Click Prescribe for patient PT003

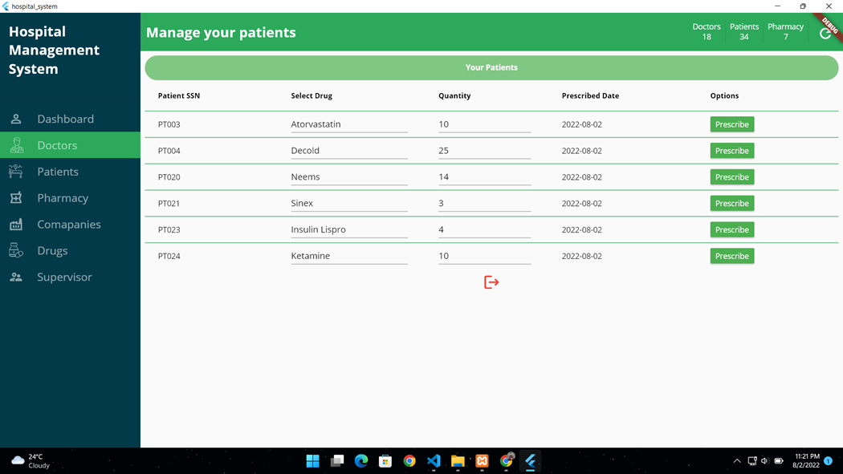[x=731, y=124]
